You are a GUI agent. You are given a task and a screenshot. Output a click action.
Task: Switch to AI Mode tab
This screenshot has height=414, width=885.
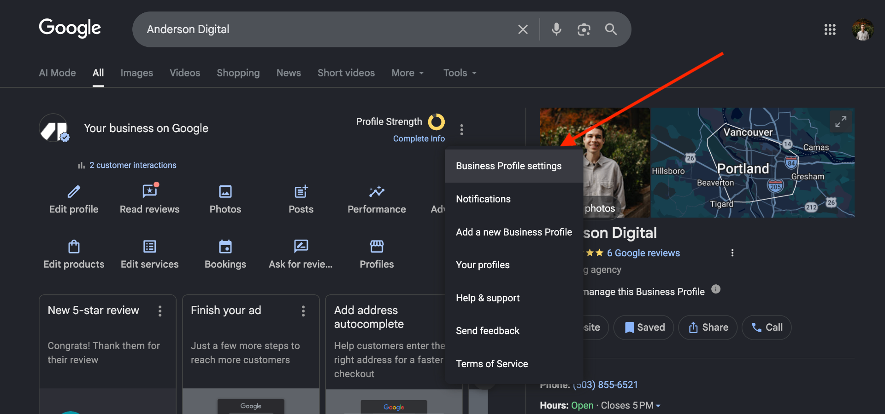(57, 73)
